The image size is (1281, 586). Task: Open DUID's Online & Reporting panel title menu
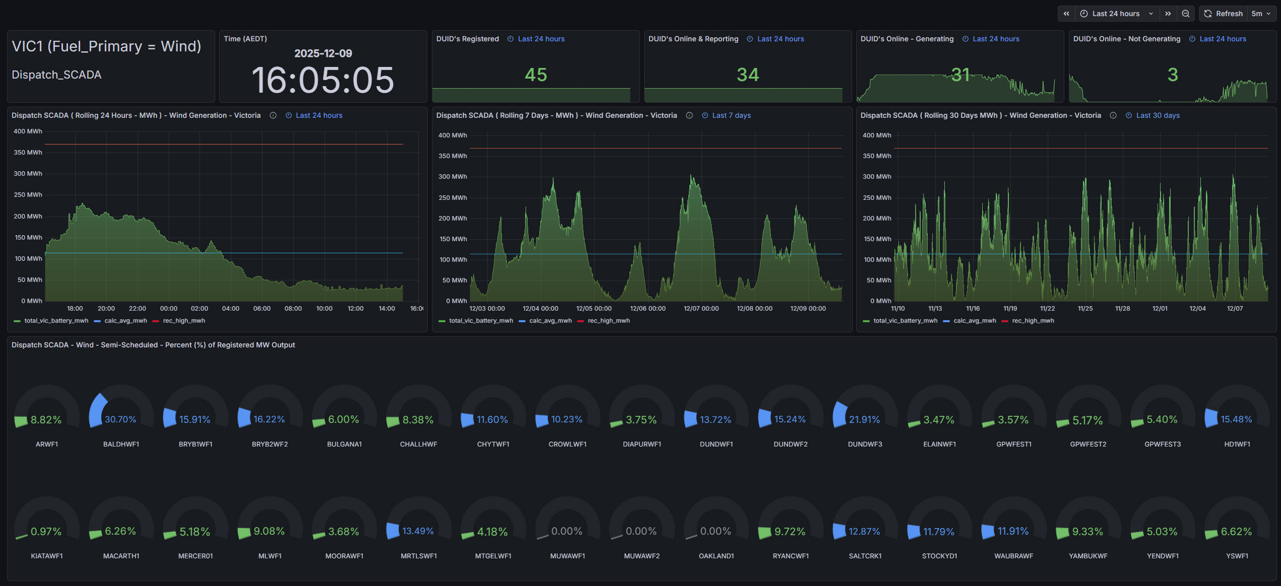pos(693,39)
